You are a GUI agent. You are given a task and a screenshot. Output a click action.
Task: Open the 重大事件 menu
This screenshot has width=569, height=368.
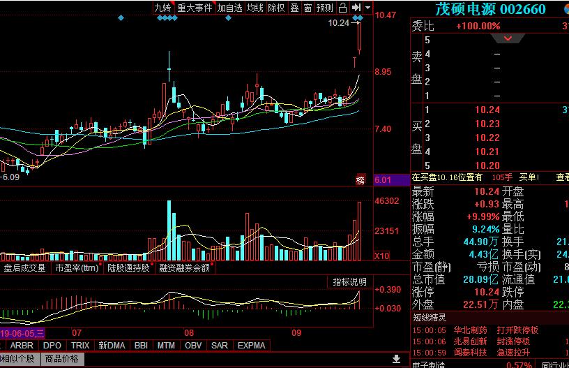195,8
